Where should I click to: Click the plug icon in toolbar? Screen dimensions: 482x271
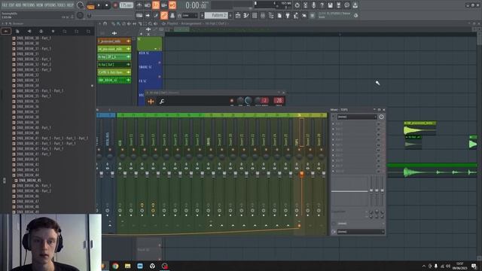pos(288,15)
